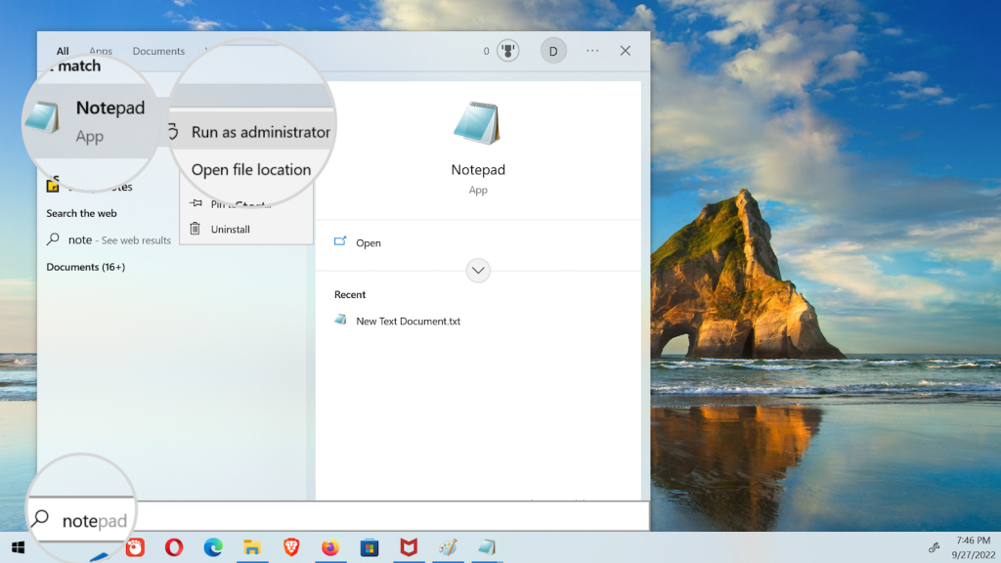Launch Firefox from the taskbar
The image size is (1001, 563).
(x=330, y=547)
